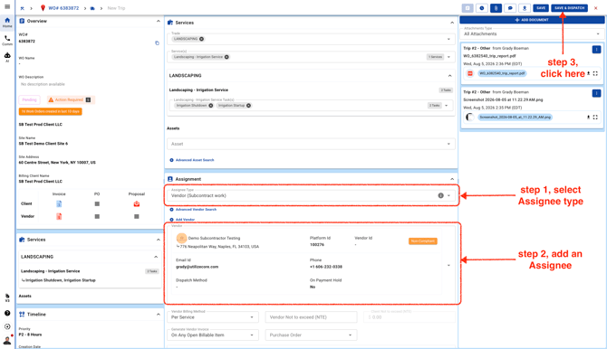Viewport: 607px width, 349px height.
Task: Click the Add Vendor link
Action: click(182, 220)
